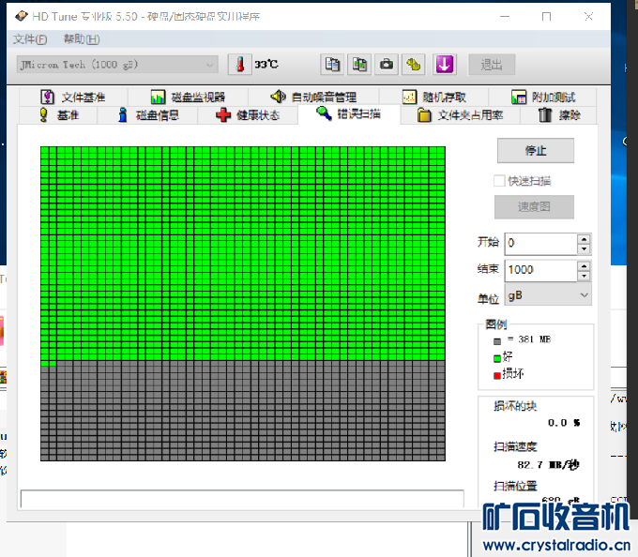Switch to the 健康状态 tab
Viewport: 638px width, 557px height.
tap(248, 115)
